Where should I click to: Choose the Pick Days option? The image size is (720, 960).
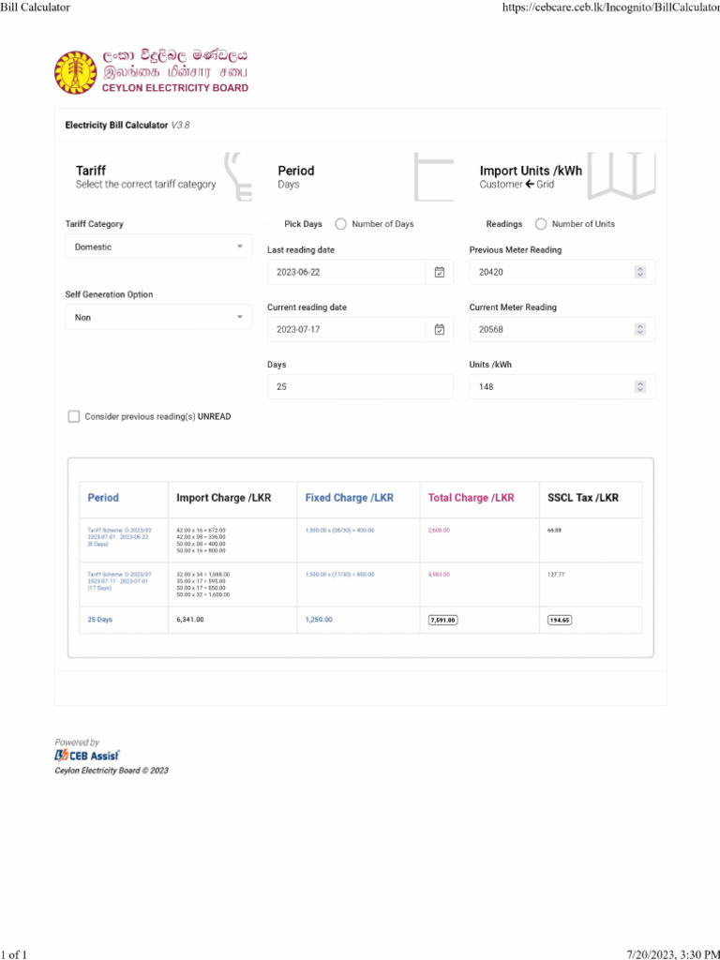pyautogui.click(x=303, y=224)
